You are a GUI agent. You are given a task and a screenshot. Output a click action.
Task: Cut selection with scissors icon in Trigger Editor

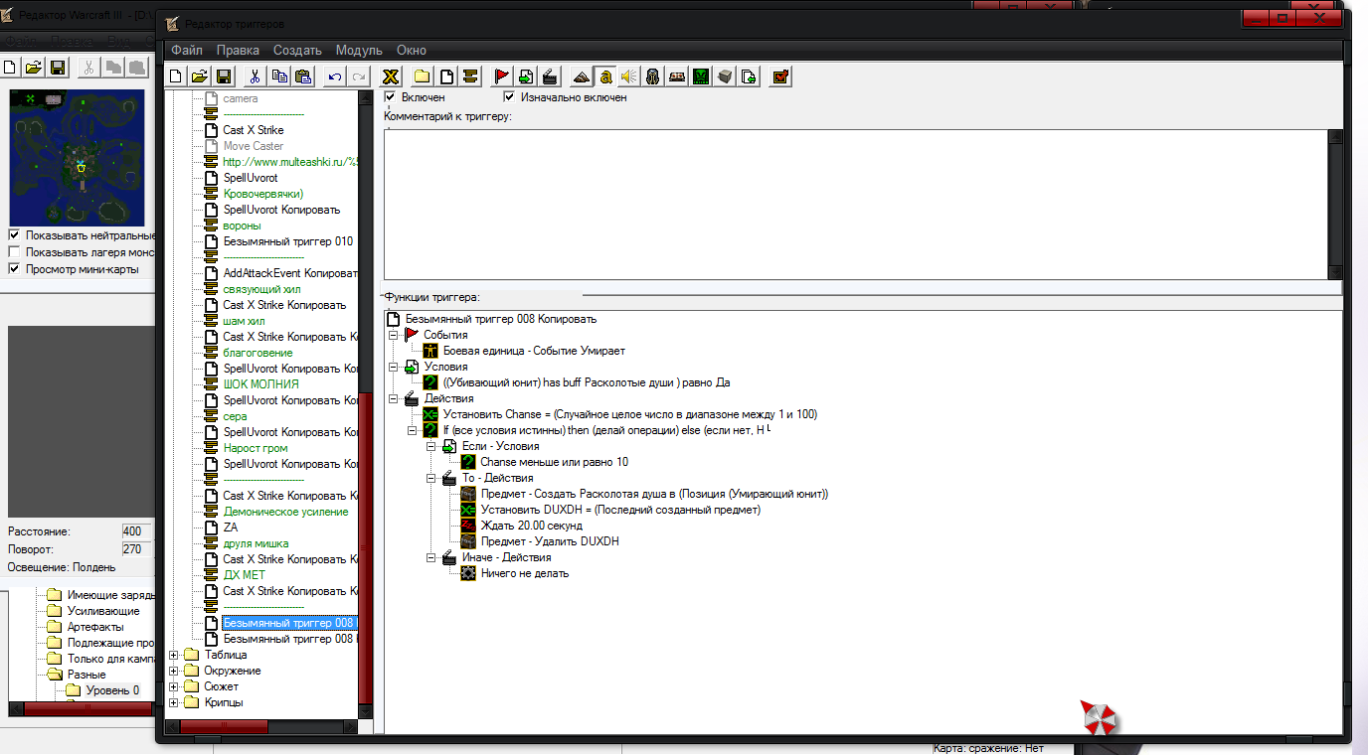tap(256, 76)
